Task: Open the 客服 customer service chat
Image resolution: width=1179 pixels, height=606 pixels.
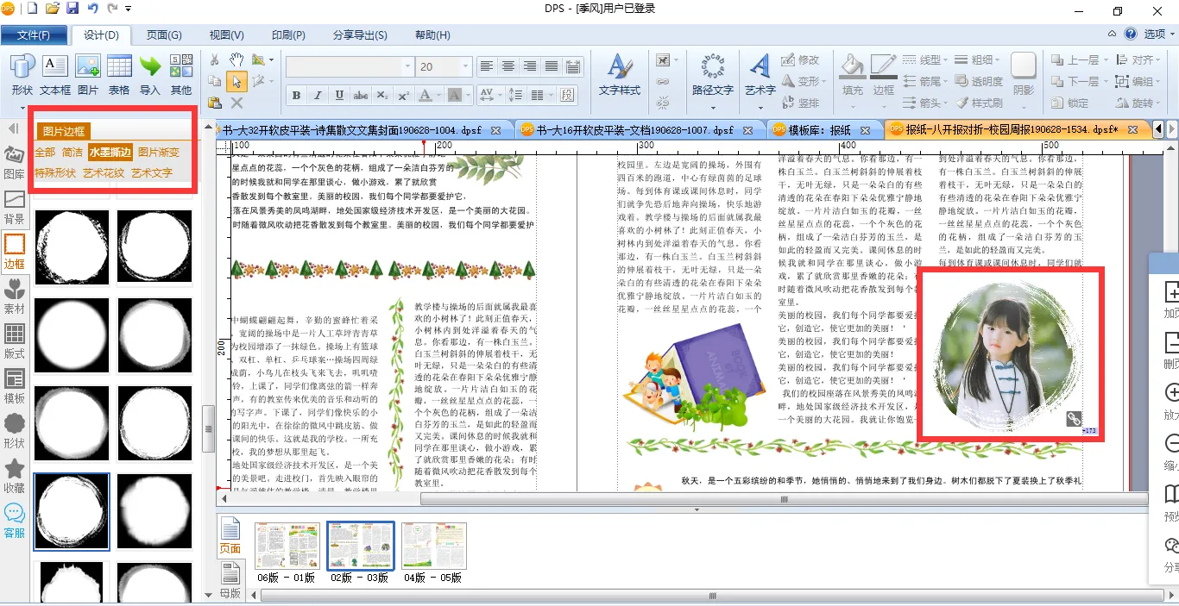Action: (x=15, y=520)
